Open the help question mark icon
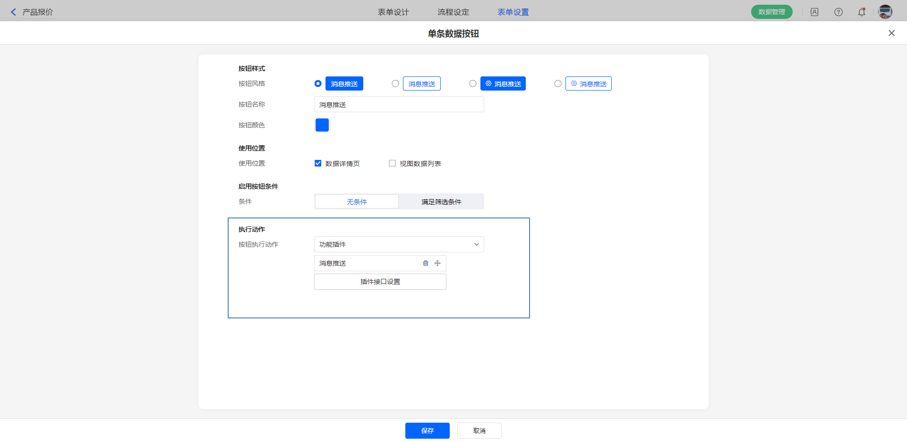907x442 pixels. 839,12
